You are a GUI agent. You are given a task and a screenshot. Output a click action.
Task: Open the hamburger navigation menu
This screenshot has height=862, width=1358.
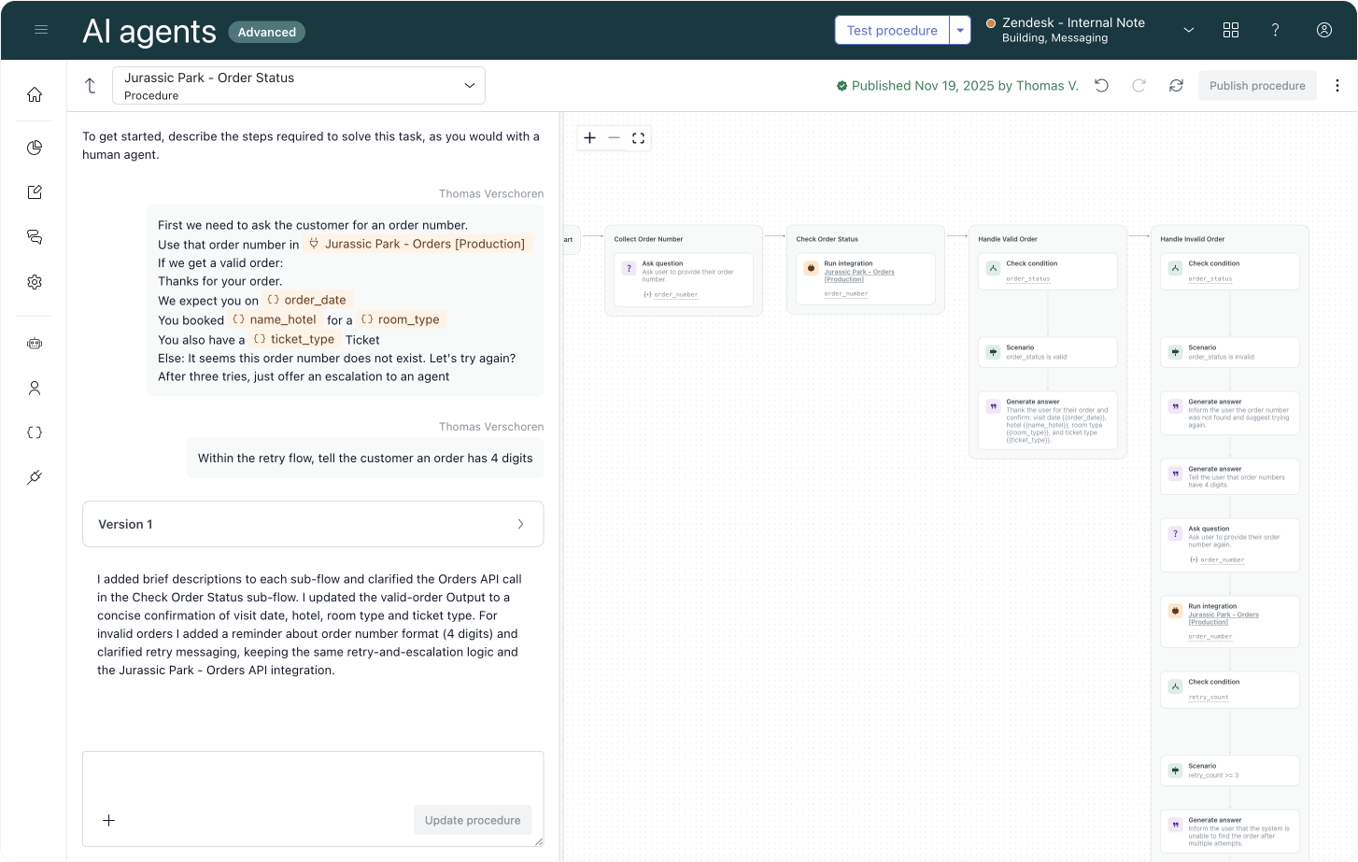tap(41, 30)
